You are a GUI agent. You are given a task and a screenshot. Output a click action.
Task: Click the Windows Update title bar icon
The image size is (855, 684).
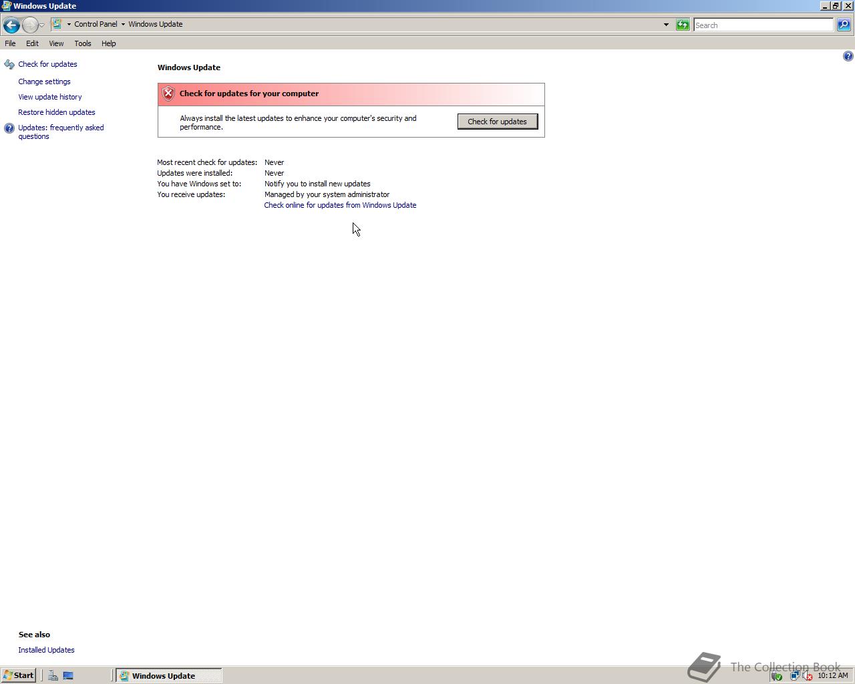(6, 5)
